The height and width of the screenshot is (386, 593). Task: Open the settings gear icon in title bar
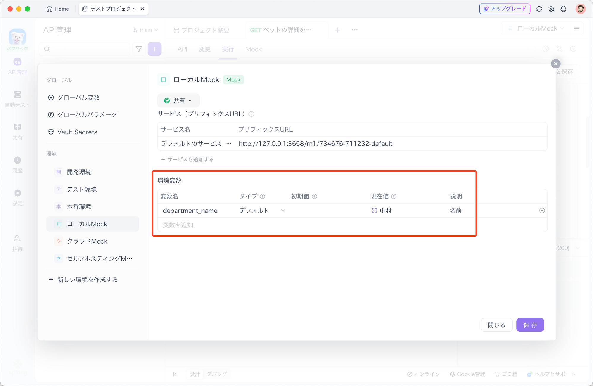pyautogui.click(x=551, y=9)
